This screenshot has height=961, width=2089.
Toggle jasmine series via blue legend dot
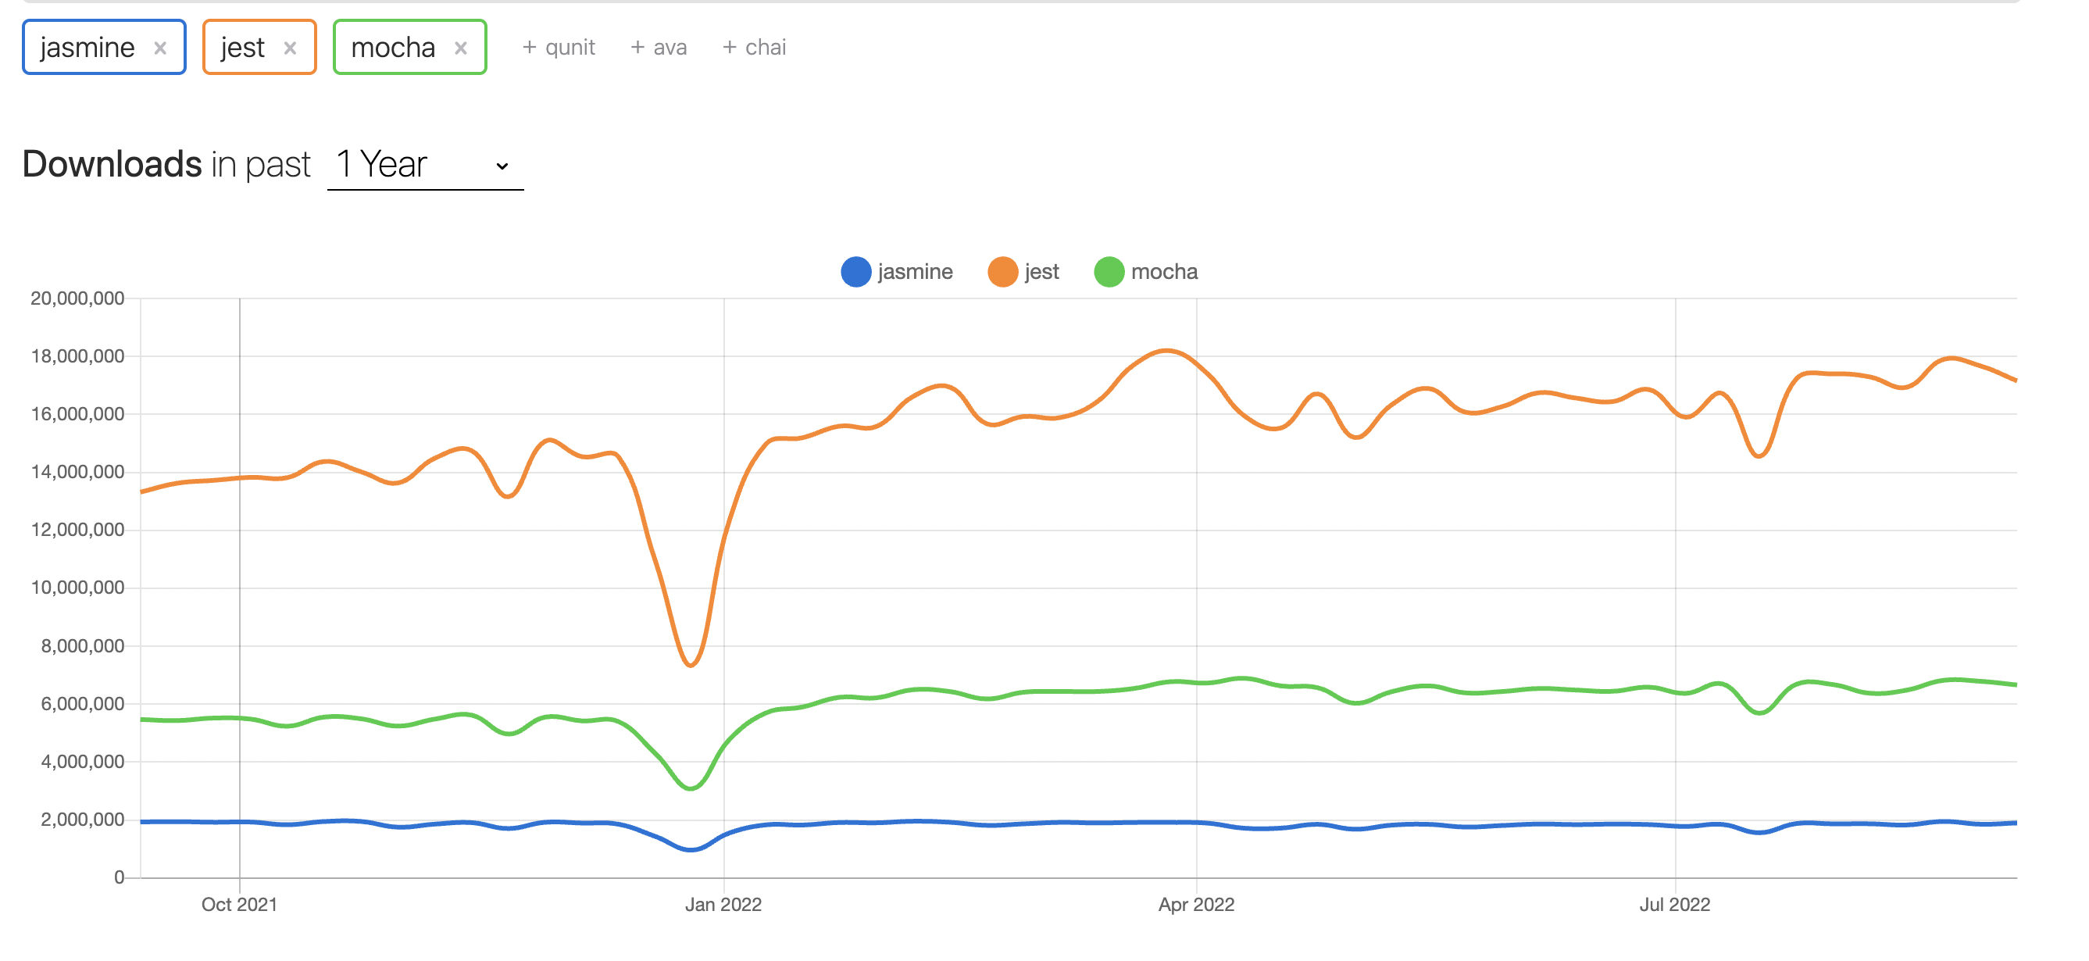pos(855,272)
